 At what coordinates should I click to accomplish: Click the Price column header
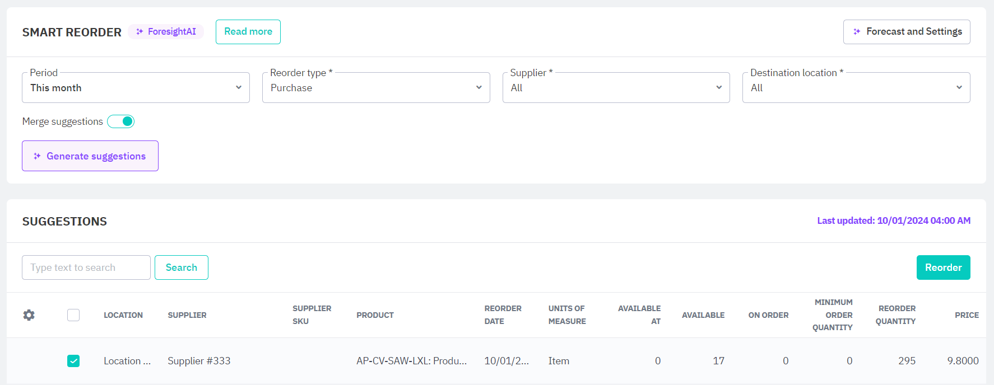(x=967, y=315)
